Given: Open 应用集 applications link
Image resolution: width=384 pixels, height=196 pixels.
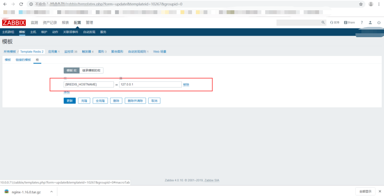Looking at the screenshot, I should 53,51.
